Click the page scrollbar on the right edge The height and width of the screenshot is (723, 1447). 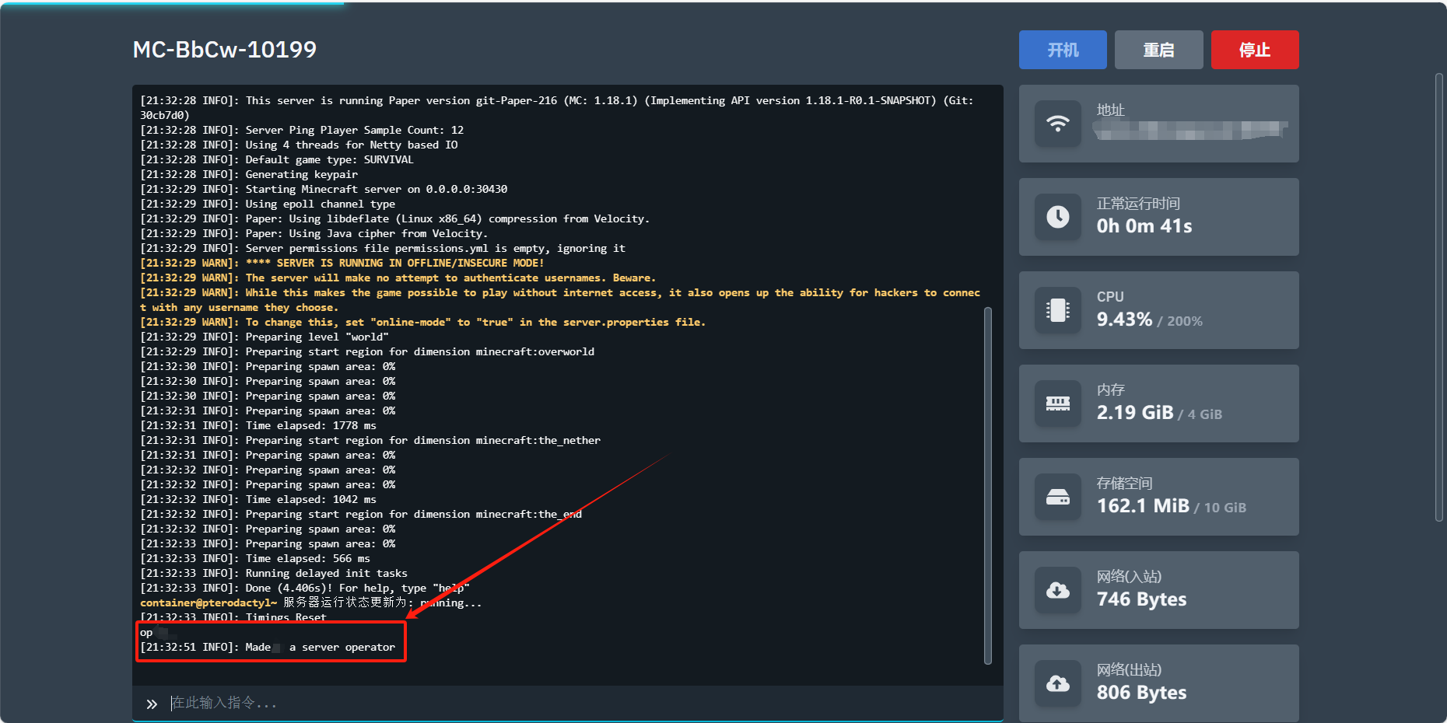1439,297
